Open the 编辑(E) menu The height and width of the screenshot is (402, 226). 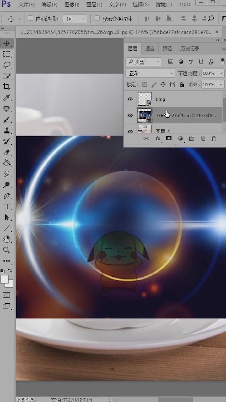point(50,4)
